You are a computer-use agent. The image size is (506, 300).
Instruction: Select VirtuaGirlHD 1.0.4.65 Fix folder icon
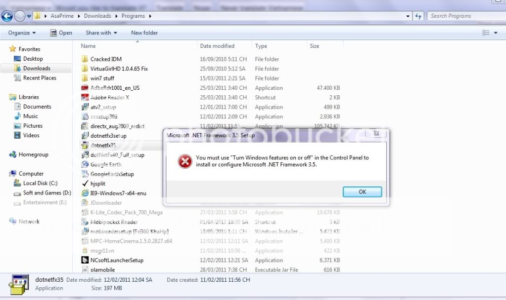coord(85,69)
